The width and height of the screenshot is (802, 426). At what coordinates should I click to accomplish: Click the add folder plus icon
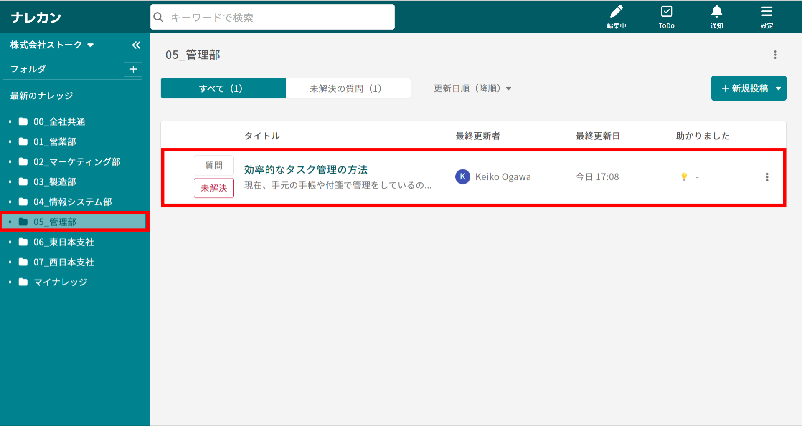133,69
